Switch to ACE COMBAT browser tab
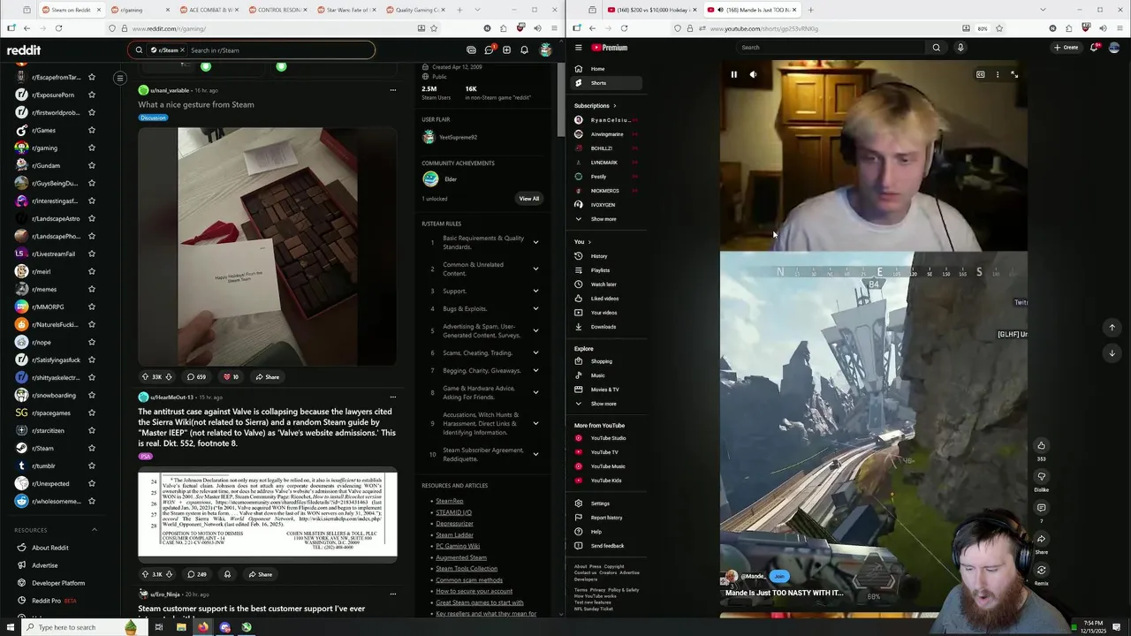 coord(210,10)
